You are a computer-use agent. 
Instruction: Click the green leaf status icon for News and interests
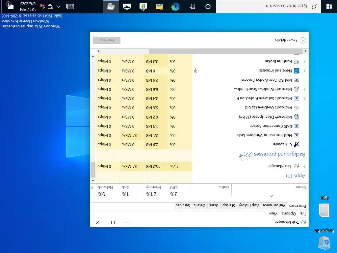(x=195, y=71)
